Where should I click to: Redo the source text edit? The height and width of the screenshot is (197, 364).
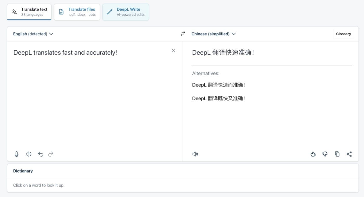(51, 154)
